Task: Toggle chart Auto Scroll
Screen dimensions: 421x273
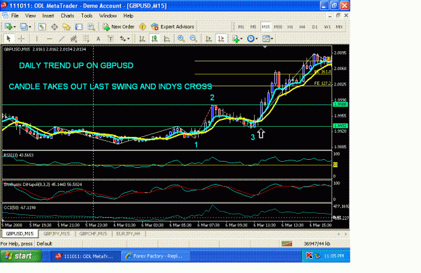Action: [x=209, y=38]
